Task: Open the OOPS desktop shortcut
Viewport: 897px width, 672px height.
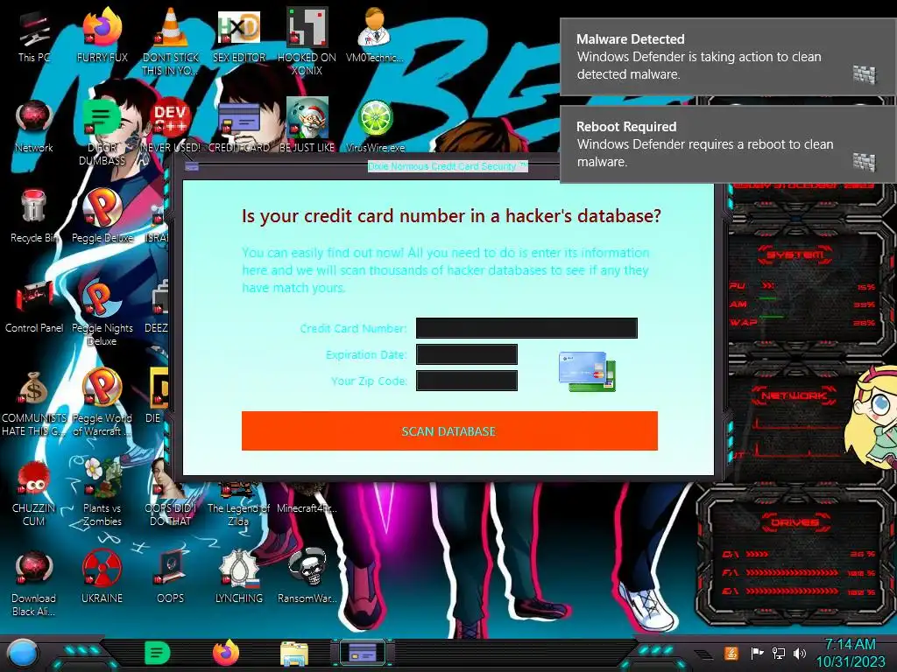Action: tap(170, 577)
